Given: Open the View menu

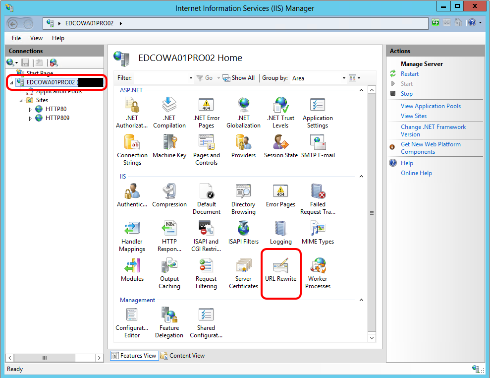Looking at the screenshot, I should click(36, 38).
